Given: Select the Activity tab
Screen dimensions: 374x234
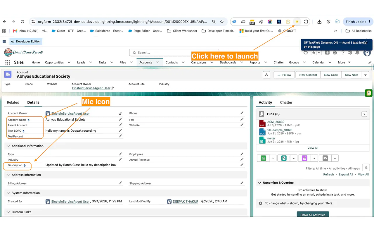Looking at the screenshot, I should coord(265,102).
